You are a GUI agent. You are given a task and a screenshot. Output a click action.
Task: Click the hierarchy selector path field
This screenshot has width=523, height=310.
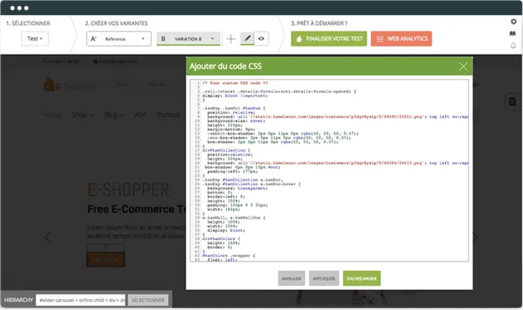point(81,301)
